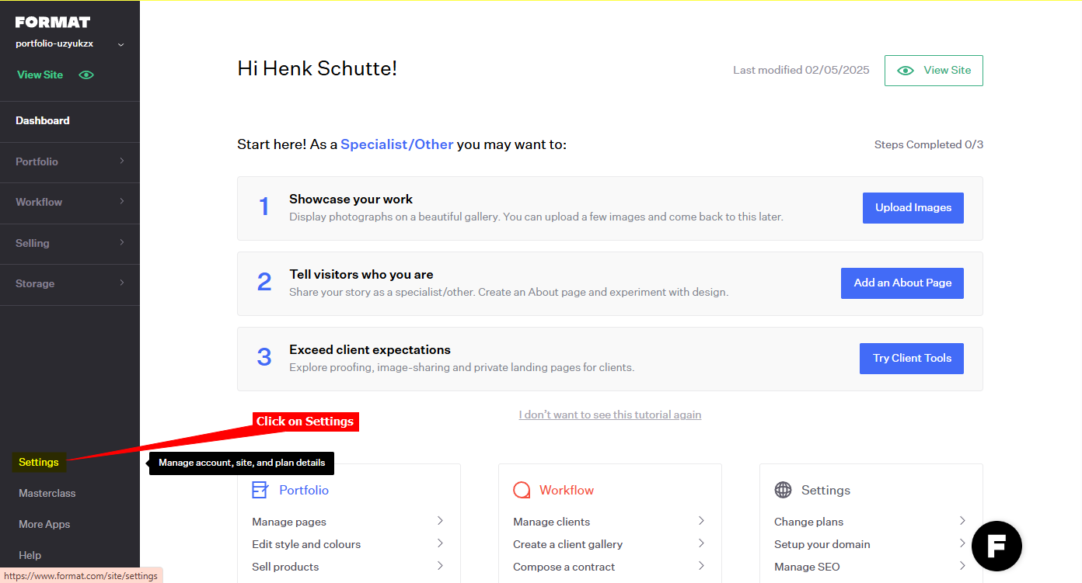Click the green eye icon beside View Site

86,75
